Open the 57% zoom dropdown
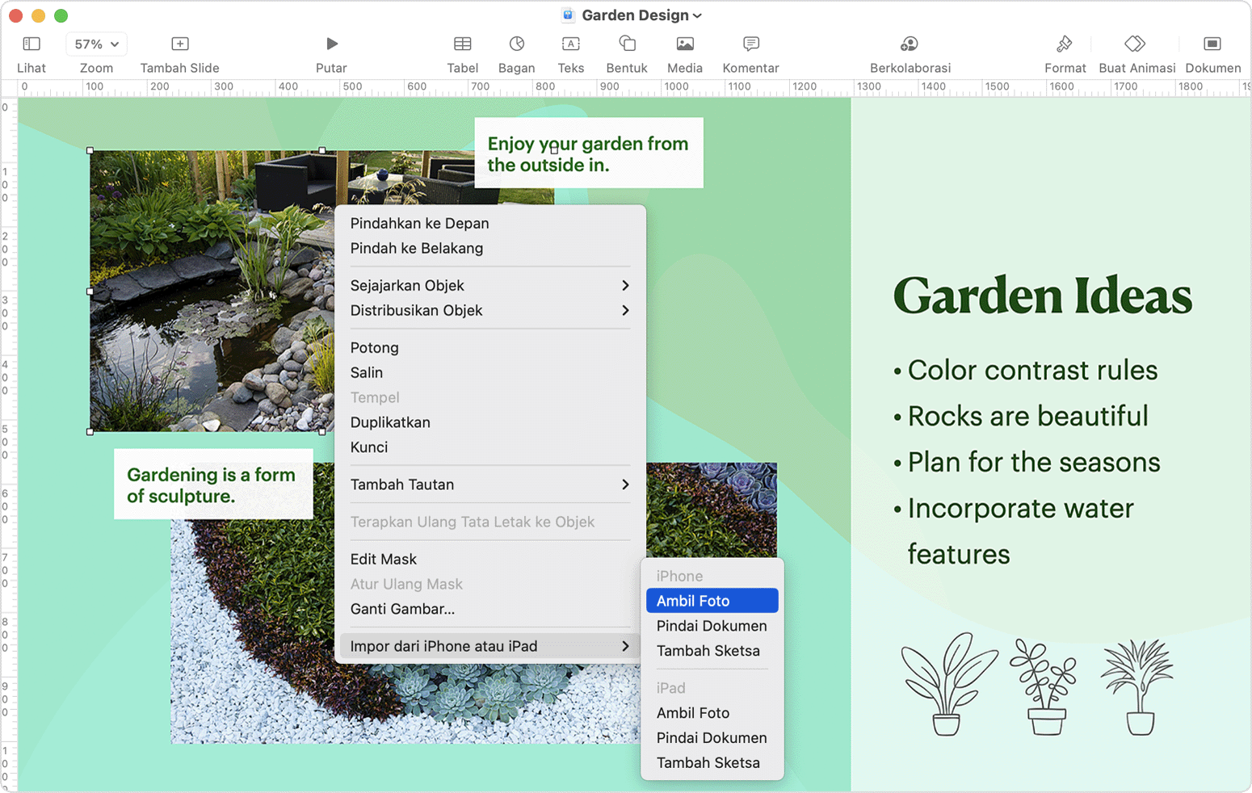1252x793 pixels. (96, 44)
